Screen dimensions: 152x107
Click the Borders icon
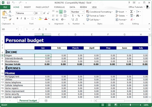coord(32,18)
